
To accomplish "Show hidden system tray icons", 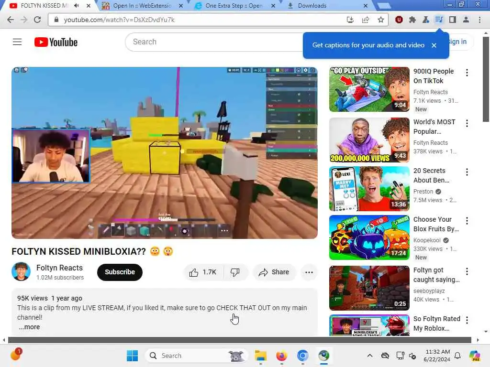I will click(x=370, y=356).
